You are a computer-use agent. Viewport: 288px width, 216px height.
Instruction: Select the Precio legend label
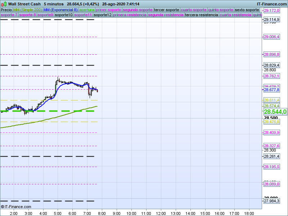click(x=6, y=10)
